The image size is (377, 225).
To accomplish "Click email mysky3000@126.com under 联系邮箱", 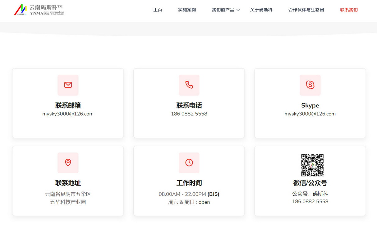I will 68,114.
